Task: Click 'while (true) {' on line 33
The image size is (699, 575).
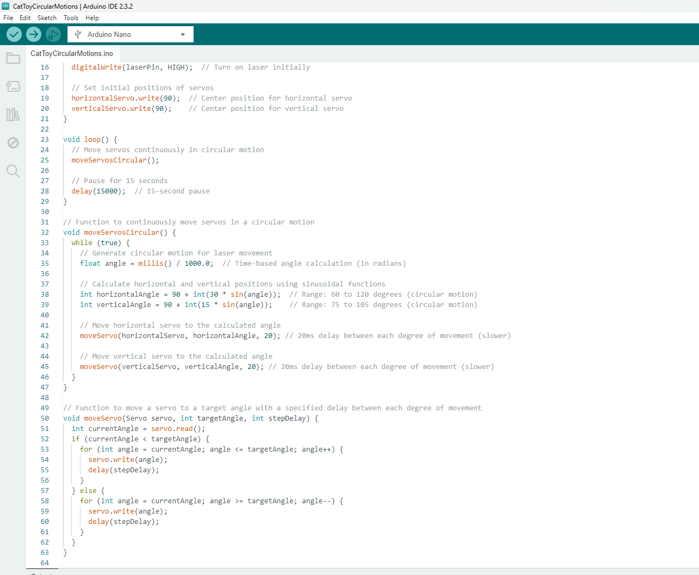Action: tap(101, 243)
